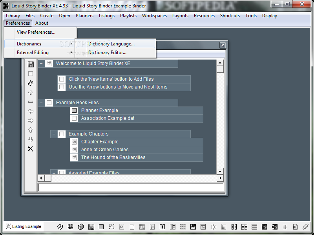Click the stacked layers icon in the listing side toolbar

tap(31, 83)
